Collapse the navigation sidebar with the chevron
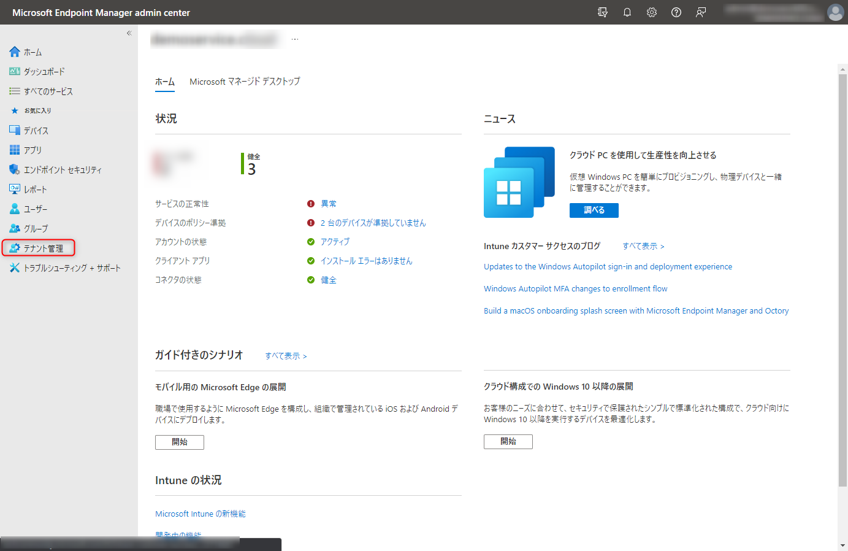The height and width of the screenshot is (551, 848). point(129,33)
